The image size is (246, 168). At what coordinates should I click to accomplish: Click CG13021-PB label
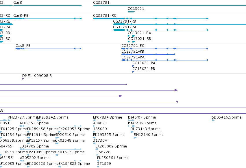click(144, 69)
